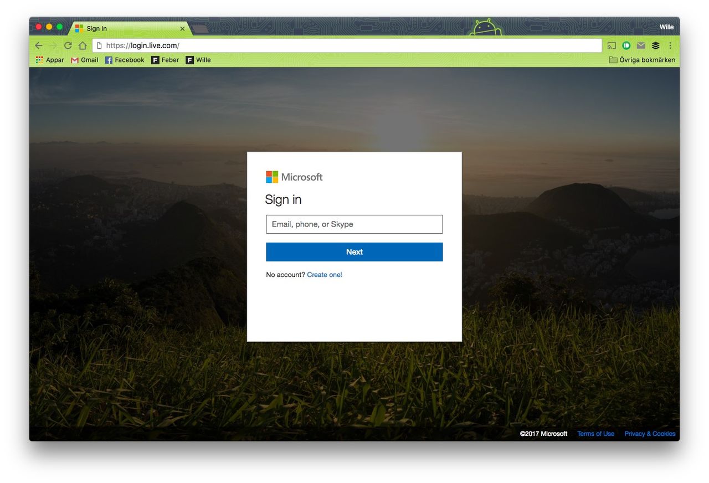
Task: Open the Pushbullet extension icon
Action: click(626, 45)
